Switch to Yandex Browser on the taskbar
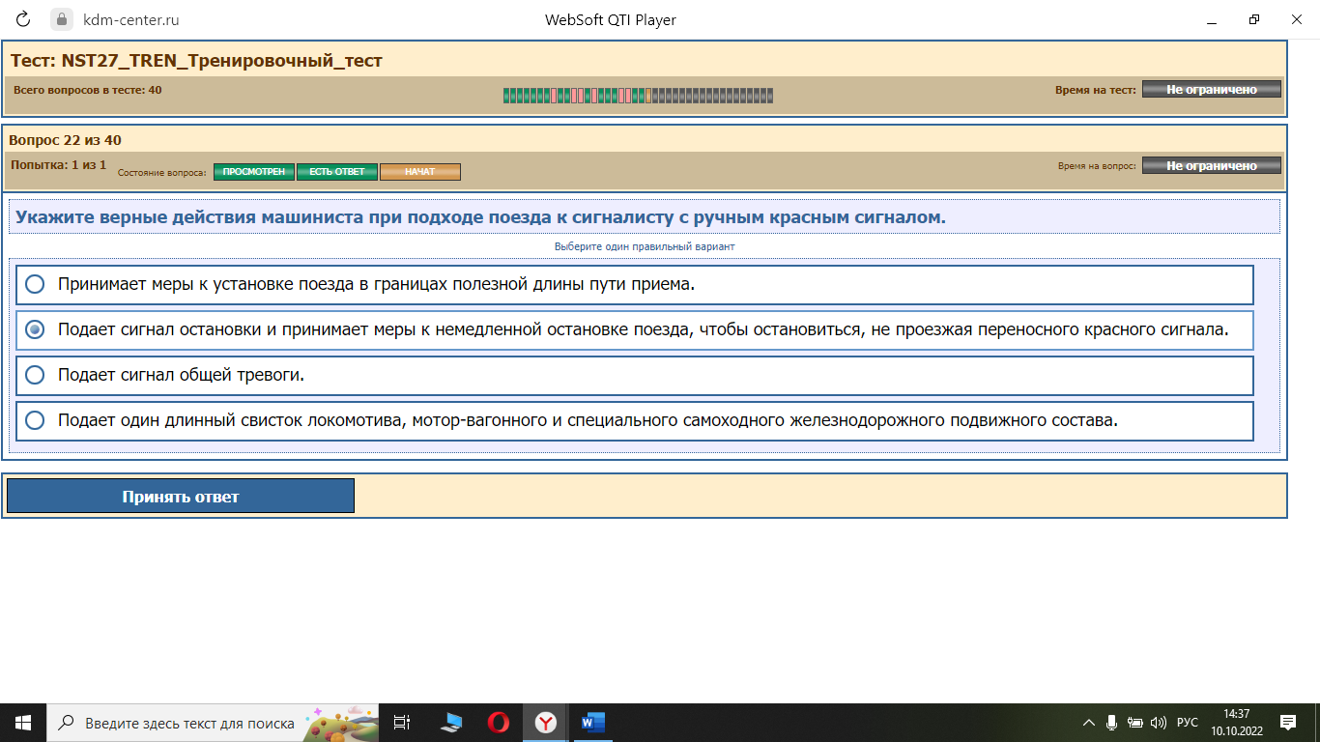The height and width of the screenshot is (742, 1320). tap(546, 722)
